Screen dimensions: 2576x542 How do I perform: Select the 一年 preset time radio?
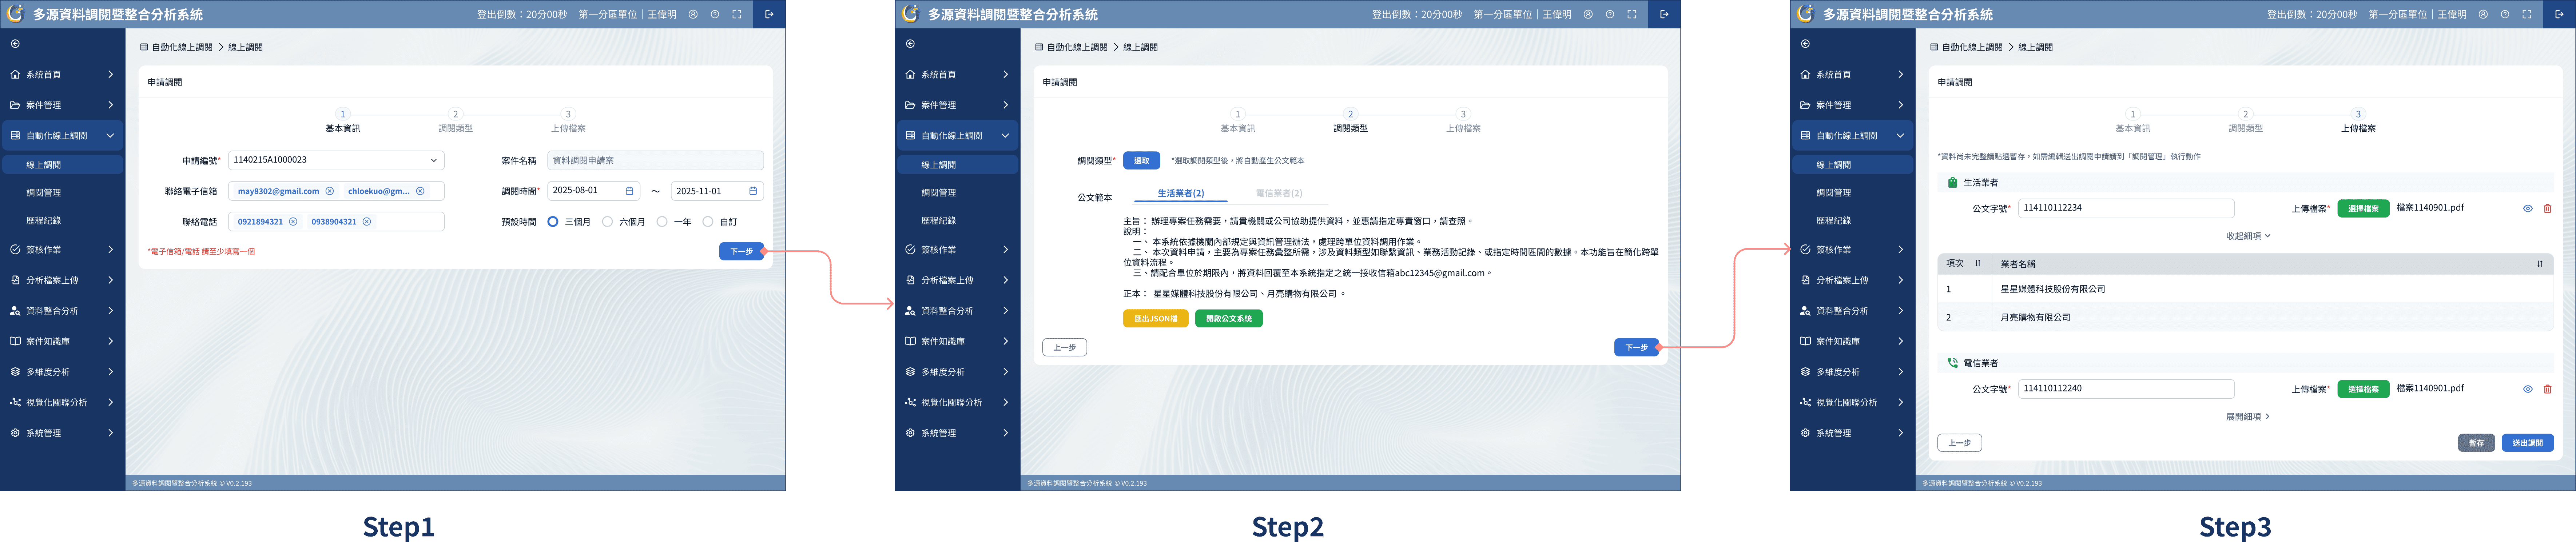tap(662, 222)
